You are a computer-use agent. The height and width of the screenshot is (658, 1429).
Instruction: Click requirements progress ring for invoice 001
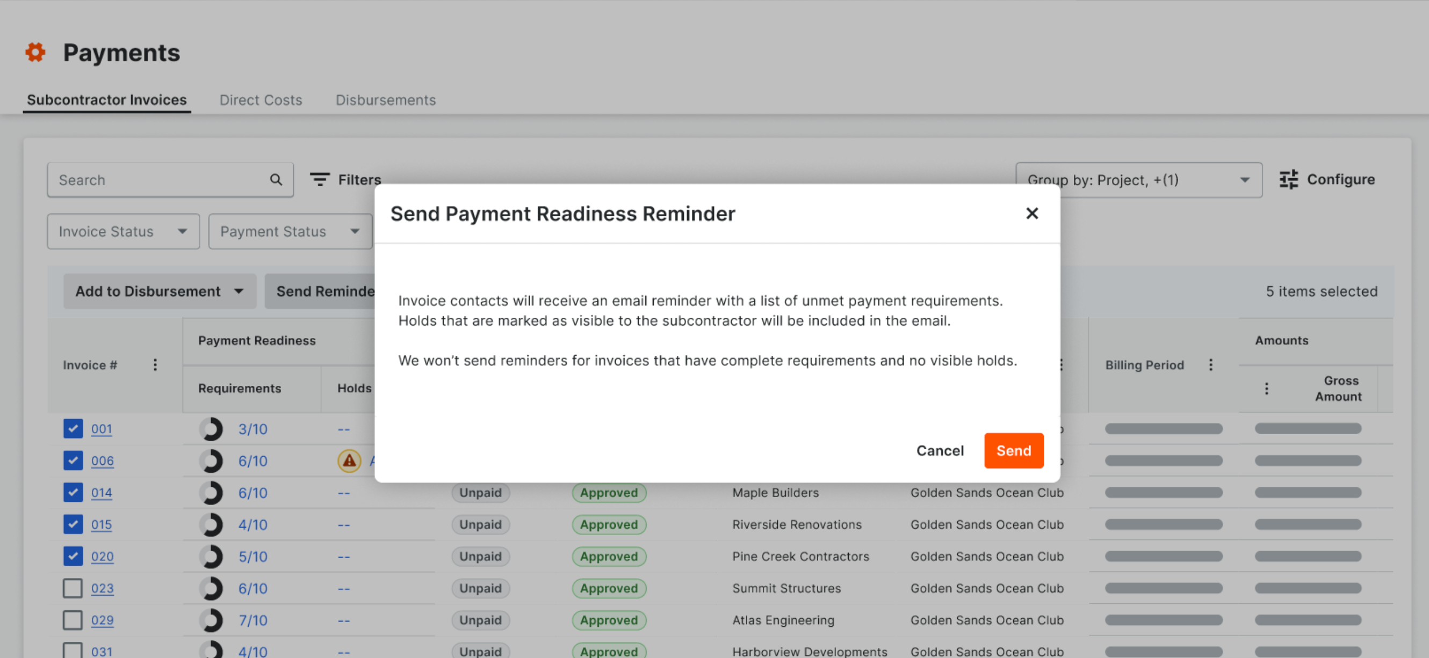pyautogui.click(x=211, y=429)
